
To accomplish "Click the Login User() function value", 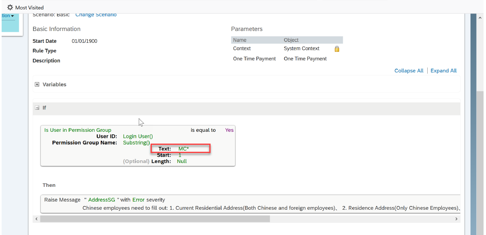I will [x=138, y=136].
